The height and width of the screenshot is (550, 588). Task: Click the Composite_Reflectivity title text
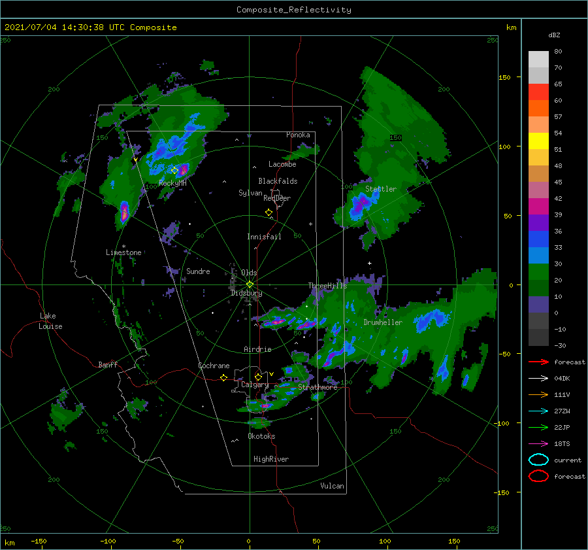click(294, 10)
